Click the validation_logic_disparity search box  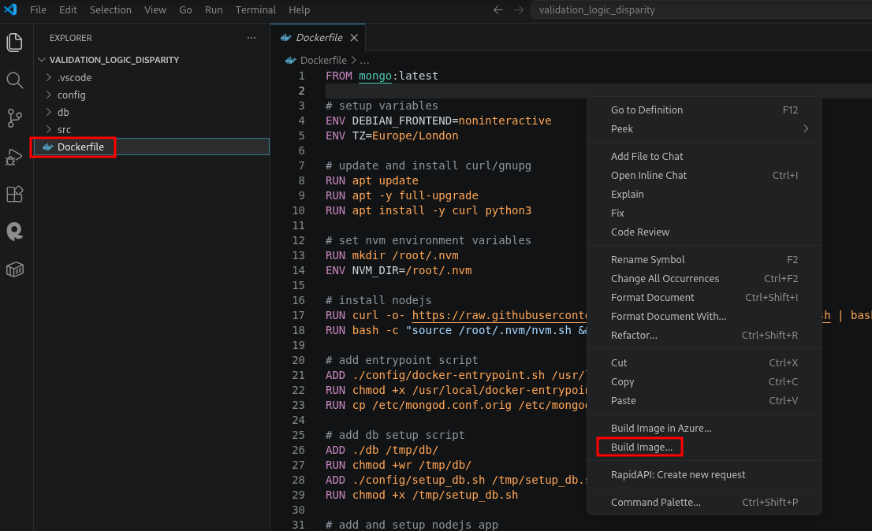tap(701, 10)
